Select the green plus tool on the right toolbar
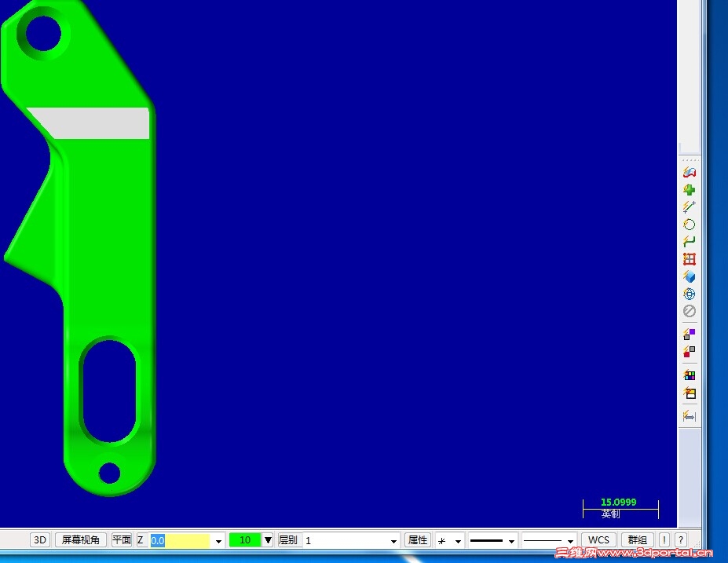This screenshot has height=563, width=728. click(689, 189)
